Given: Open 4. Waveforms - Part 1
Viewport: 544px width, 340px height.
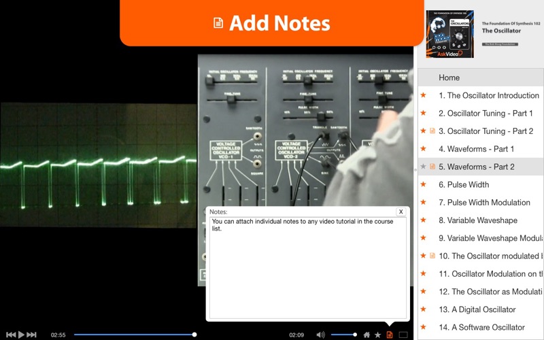Looking at the screenshot, I should 481,149.
